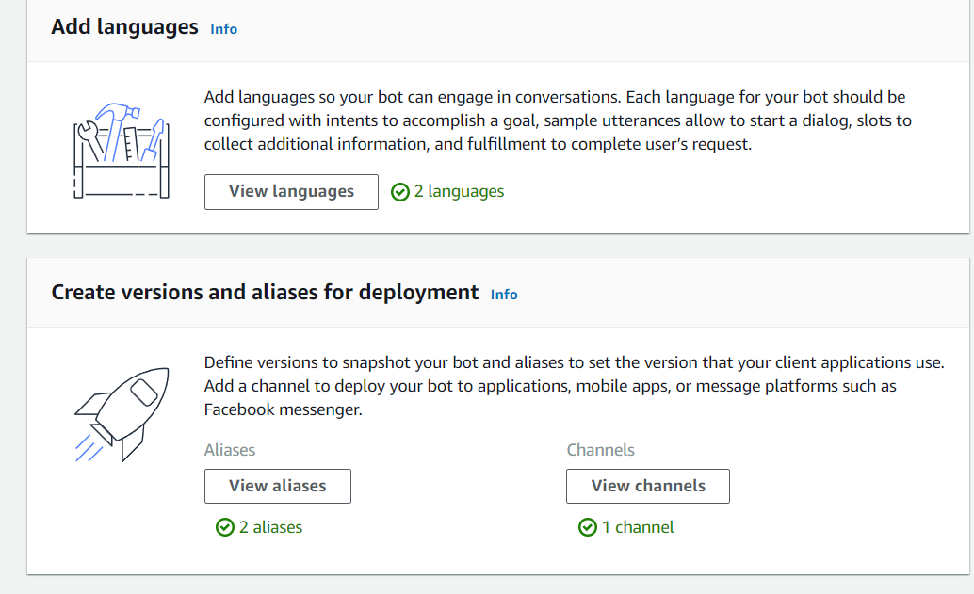Click the ruler in the toolbox drawing
This screenshot has width=974, height=594.
[x=131, y=143]
